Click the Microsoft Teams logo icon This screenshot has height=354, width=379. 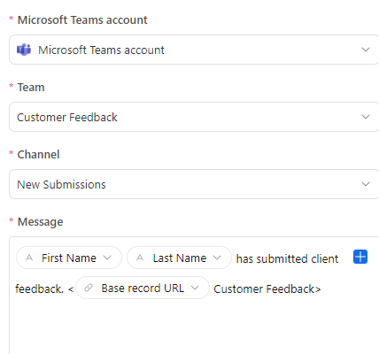pos(24,50)
